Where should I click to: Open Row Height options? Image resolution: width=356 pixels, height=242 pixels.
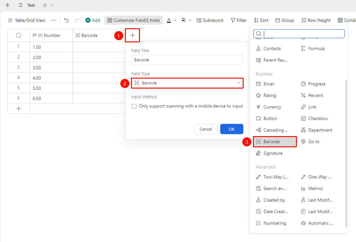coord(316,21)
